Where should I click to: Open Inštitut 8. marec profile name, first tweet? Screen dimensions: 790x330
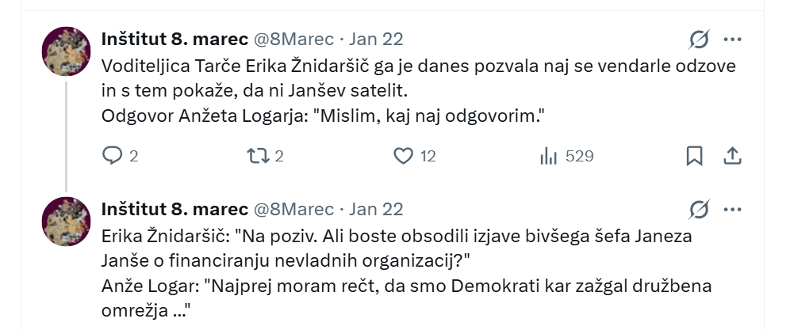click(x=174, y=39)
